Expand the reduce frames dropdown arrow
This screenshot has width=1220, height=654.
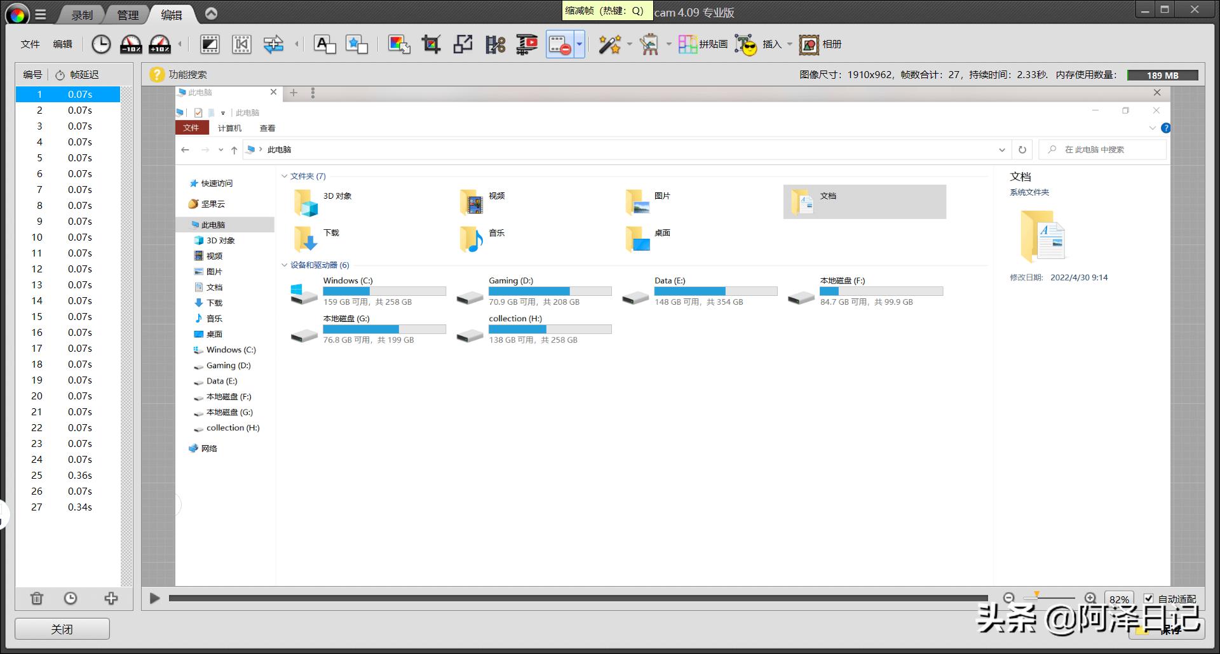tap(579, 44)
